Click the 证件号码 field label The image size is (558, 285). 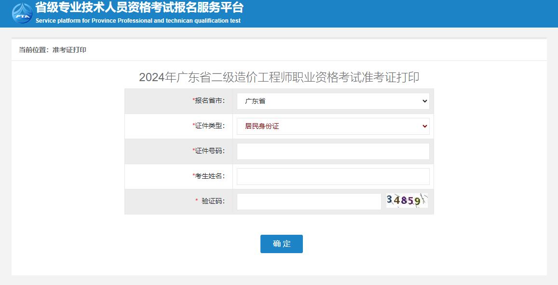(209, 151)
